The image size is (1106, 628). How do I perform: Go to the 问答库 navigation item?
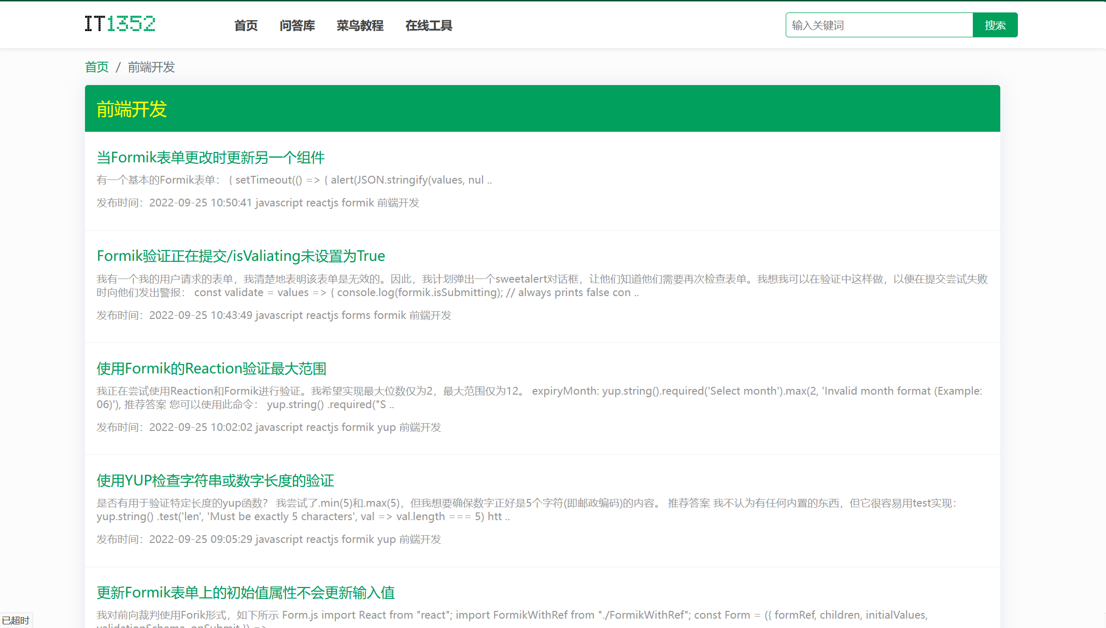[x=297, y=25]
